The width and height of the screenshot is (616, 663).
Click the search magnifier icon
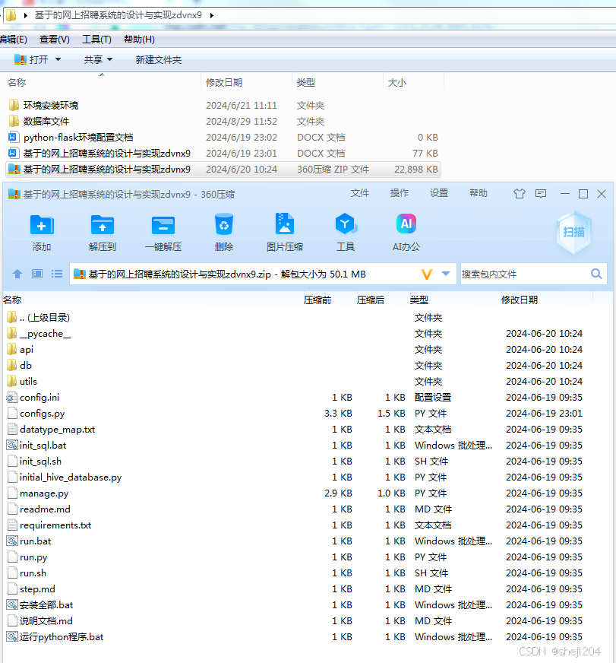[x=596, y=274]
